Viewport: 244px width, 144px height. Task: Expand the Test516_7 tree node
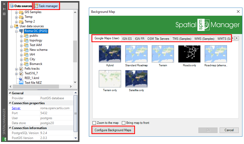17,73
